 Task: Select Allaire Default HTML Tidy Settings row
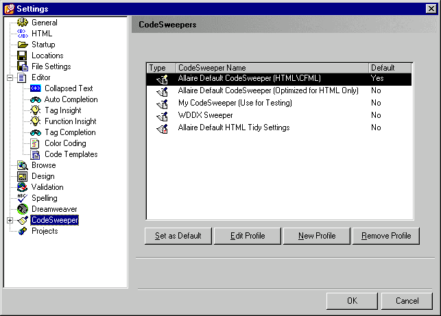coord(233,127)
